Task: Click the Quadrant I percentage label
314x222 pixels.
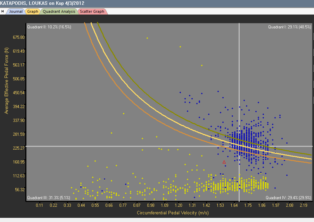Action: (x=287, y=27)
